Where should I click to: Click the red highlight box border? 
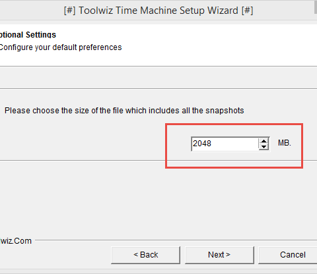coord(234,124)
